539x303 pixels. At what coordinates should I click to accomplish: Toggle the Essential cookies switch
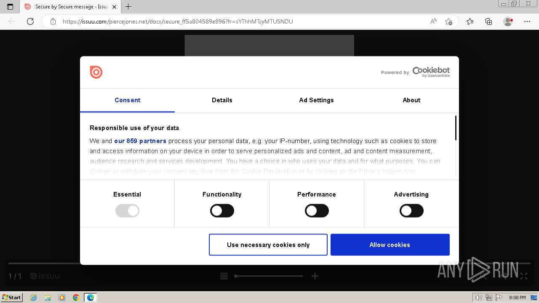click(x=127, y=211)
